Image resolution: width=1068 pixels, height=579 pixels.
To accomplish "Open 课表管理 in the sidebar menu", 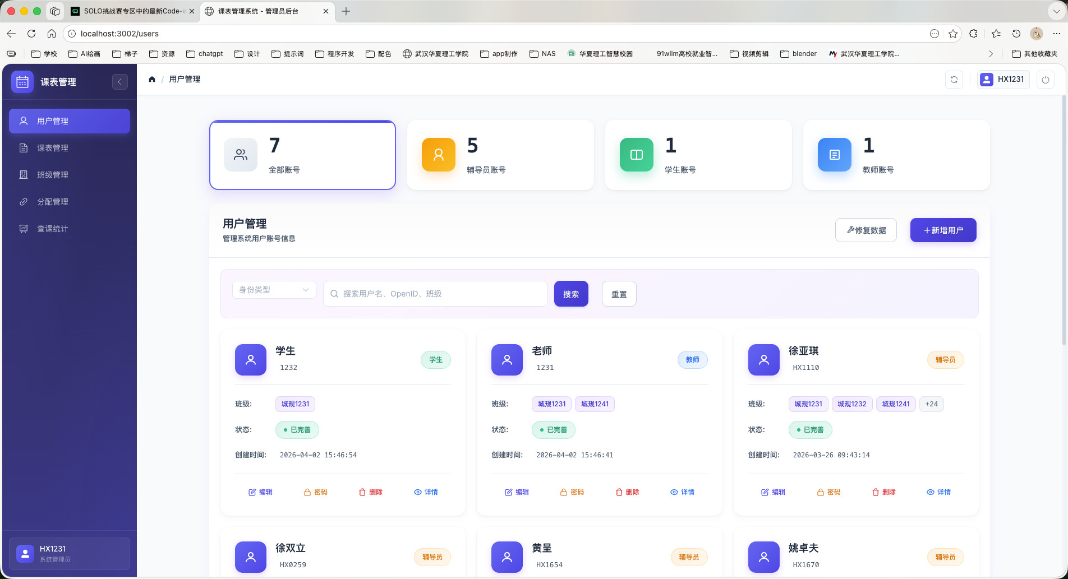I will coord(53,148).
